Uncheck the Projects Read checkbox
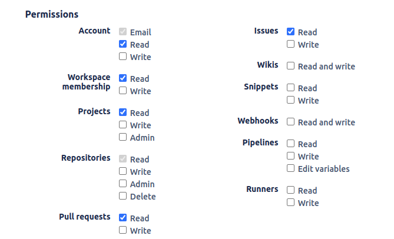This screenshot has width=394, height=239. (122, 112)
